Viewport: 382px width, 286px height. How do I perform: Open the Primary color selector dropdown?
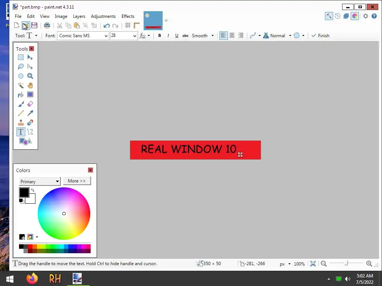pos(40,181)
